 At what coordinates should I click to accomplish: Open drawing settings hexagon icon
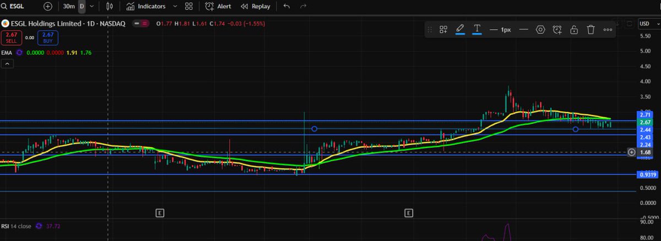pyautogui.click(x=540, y=30)
